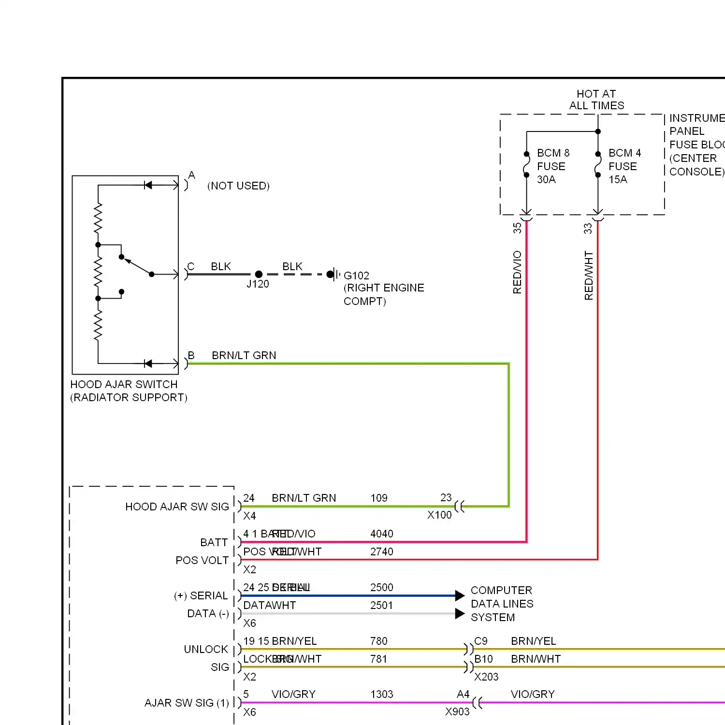Click the UNLOCK signal label
Viewport: 725px width, 725px height.
click(205, 649)
